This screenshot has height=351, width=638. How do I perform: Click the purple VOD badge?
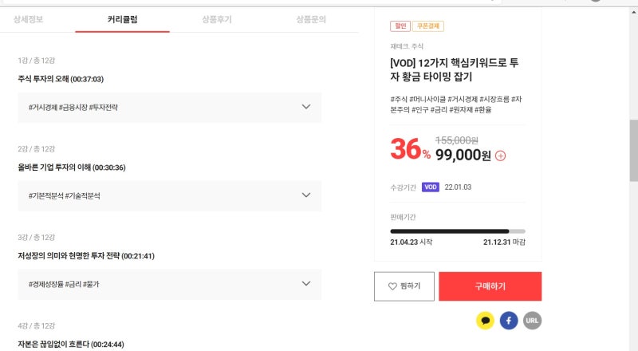click(431, 187)
